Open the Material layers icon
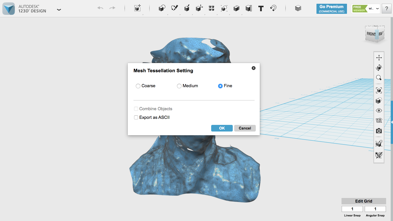393x221 pixels. (x=298, y=8)
